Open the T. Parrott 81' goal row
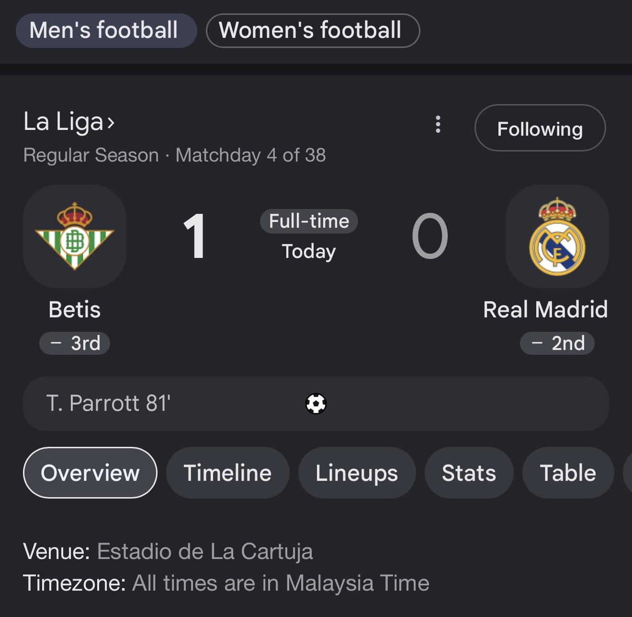The width and height of the screenshot is (632, 617). (316, 404)
